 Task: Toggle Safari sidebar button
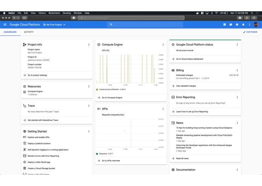[25, 18]
